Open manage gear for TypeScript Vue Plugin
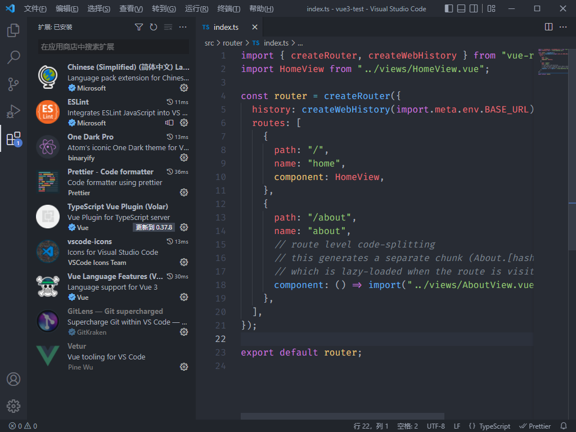The width and height of the screenshot is (576, 432). pos(184,227)
